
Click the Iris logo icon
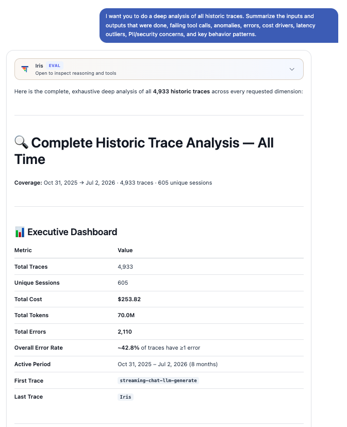click(x=25, y=69)
